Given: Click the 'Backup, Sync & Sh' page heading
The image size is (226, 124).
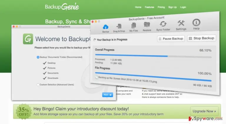Looking at the screenshot, I should point(68,21).
